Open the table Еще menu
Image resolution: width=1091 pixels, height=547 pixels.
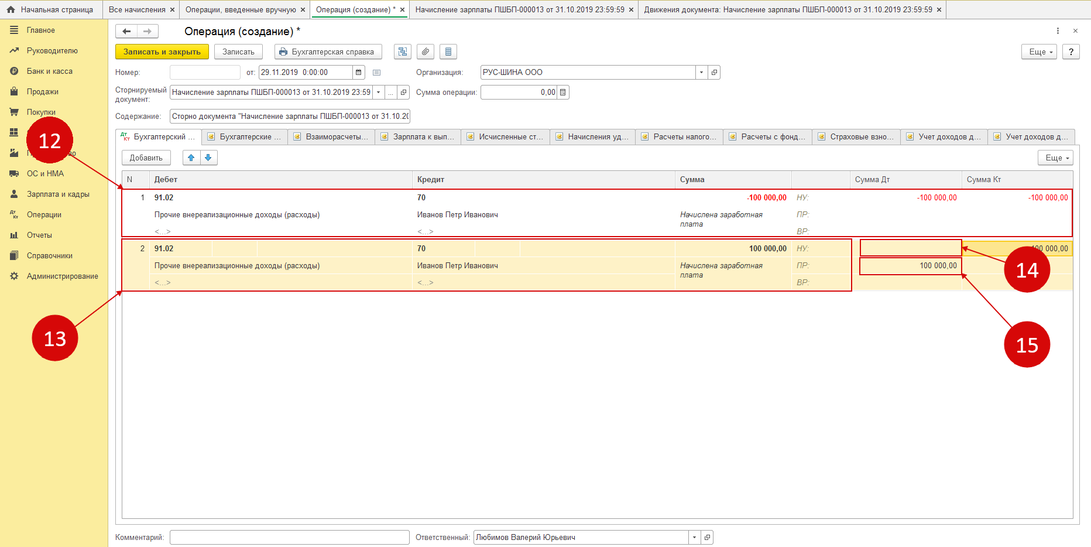[1055, 158]
